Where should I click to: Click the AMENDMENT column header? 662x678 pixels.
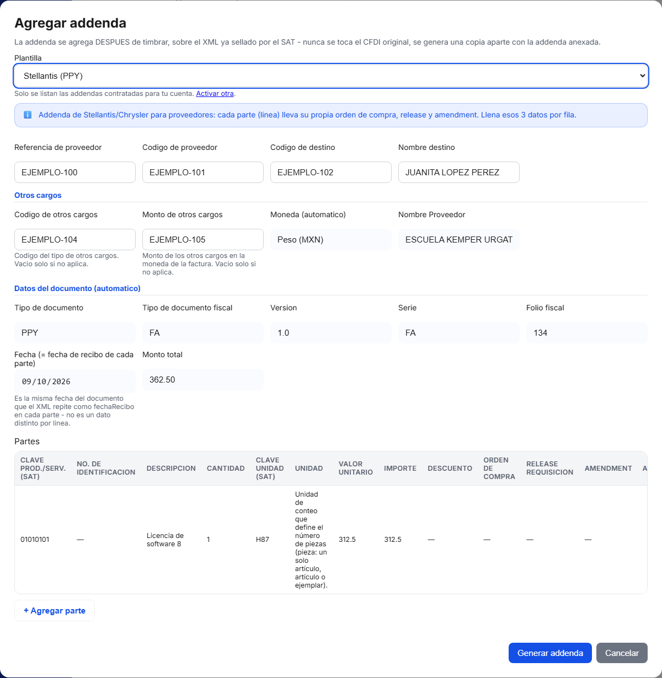click(x=608, y=469)
